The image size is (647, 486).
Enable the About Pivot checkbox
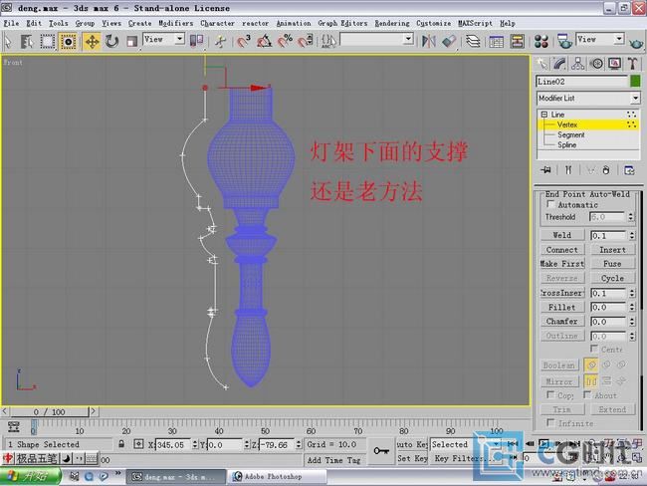588,395
